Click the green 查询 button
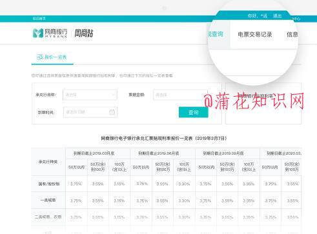Viewport: 317px width, 234px height. pos(194,112)
